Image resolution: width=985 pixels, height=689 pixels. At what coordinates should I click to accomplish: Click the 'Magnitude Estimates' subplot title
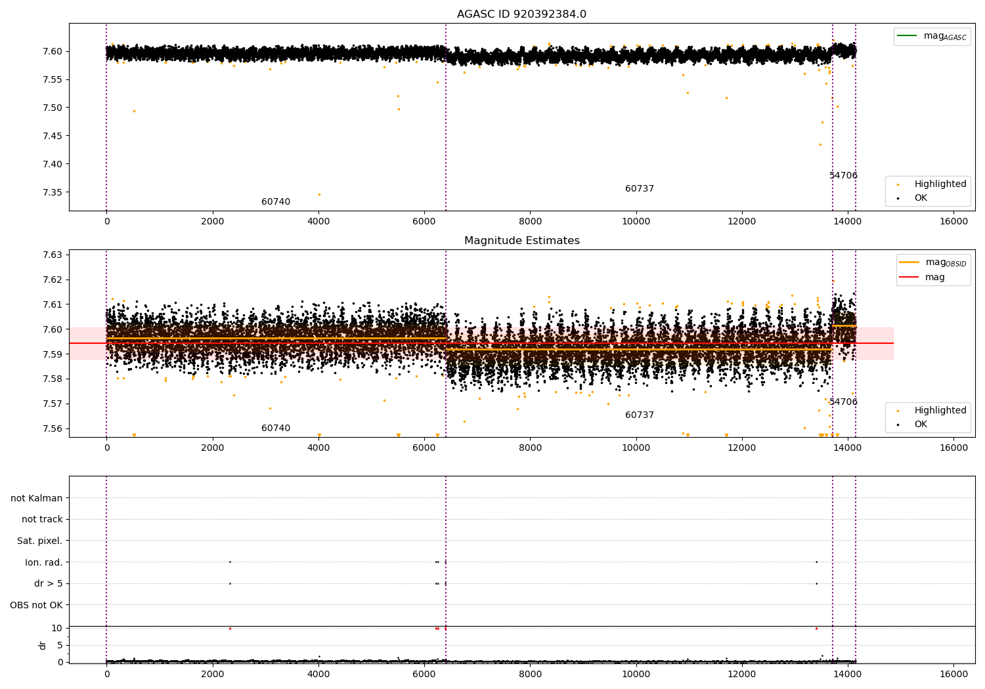pos(522,241)
